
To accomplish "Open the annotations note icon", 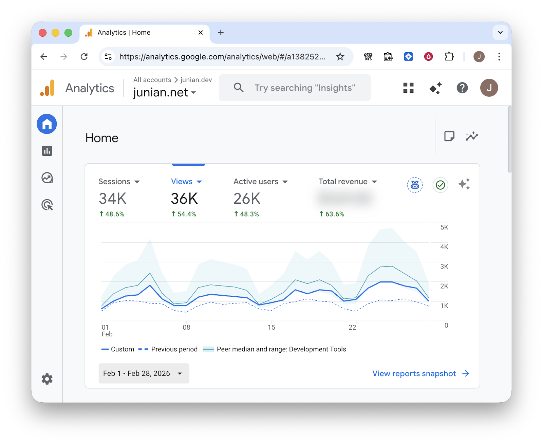I will (x=449, y=136).
